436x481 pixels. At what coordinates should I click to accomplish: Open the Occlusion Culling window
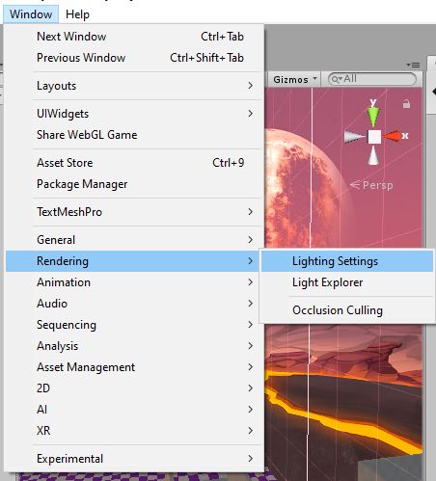pos(347,310)
